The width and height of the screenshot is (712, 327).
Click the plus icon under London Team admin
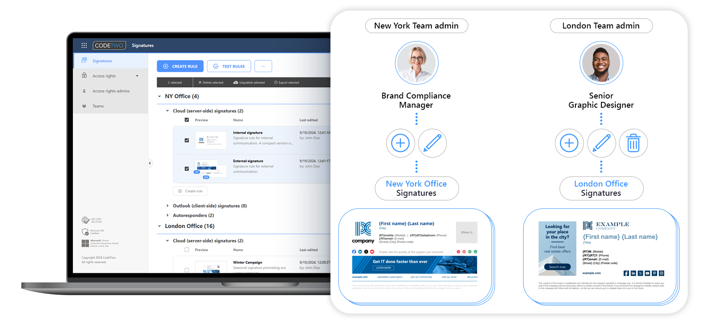point(569,143)
